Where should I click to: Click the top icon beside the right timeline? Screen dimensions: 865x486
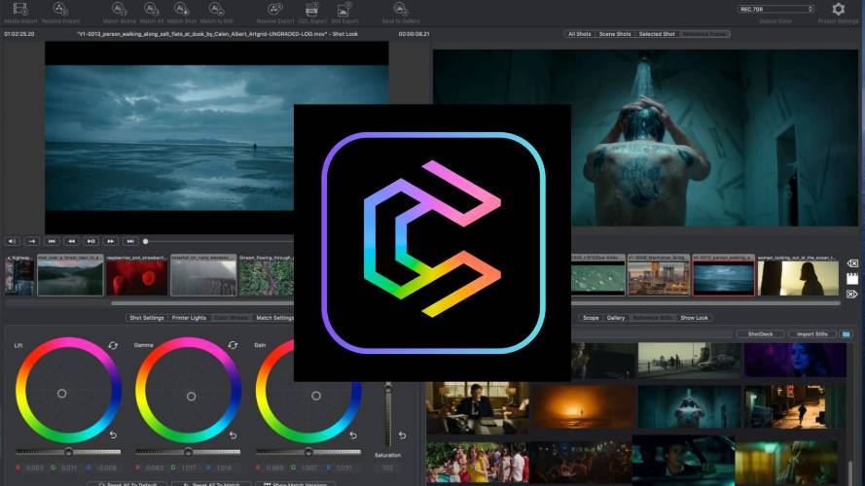(x=852, y=264)
